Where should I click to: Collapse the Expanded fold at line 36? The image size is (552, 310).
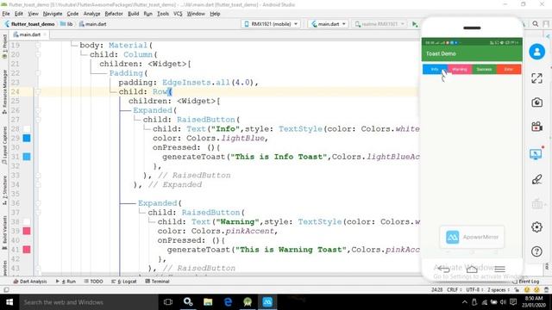tap(38, 203)
